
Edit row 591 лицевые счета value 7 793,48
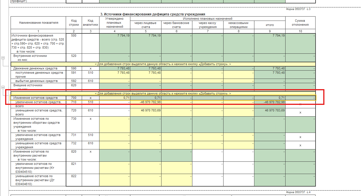point(146,75)
